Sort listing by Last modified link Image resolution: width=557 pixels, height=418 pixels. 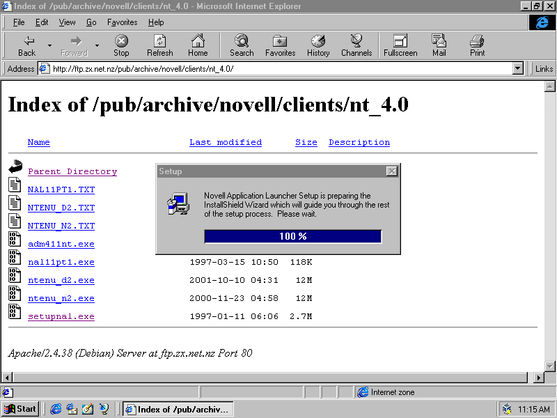[x=226, y=142]
